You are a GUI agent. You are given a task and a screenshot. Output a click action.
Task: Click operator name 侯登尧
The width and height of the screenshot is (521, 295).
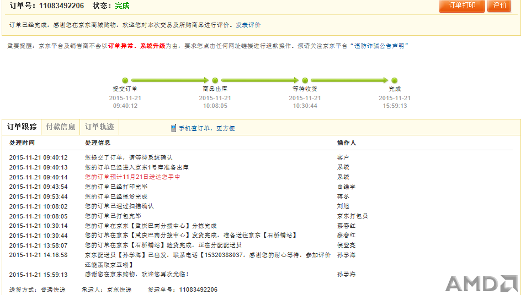pyautogui.click(x=346, y=245)
